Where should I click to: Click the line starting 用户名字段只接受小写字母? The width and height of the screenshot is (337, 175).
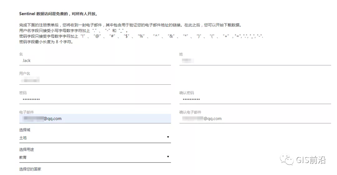coord(73,31)
